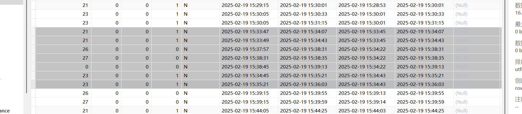Screen dimensions: 522x114
Task: Click the left pane vertical scrollbar
Action: click(26, 47)
